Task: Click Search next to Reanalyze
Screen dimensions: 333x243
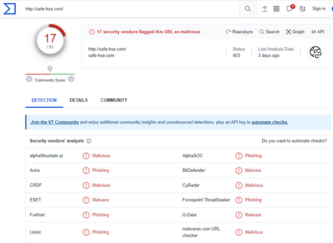Action: coord(270,32)
